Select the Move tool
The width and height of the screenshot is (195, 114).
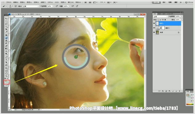(6, 19)
